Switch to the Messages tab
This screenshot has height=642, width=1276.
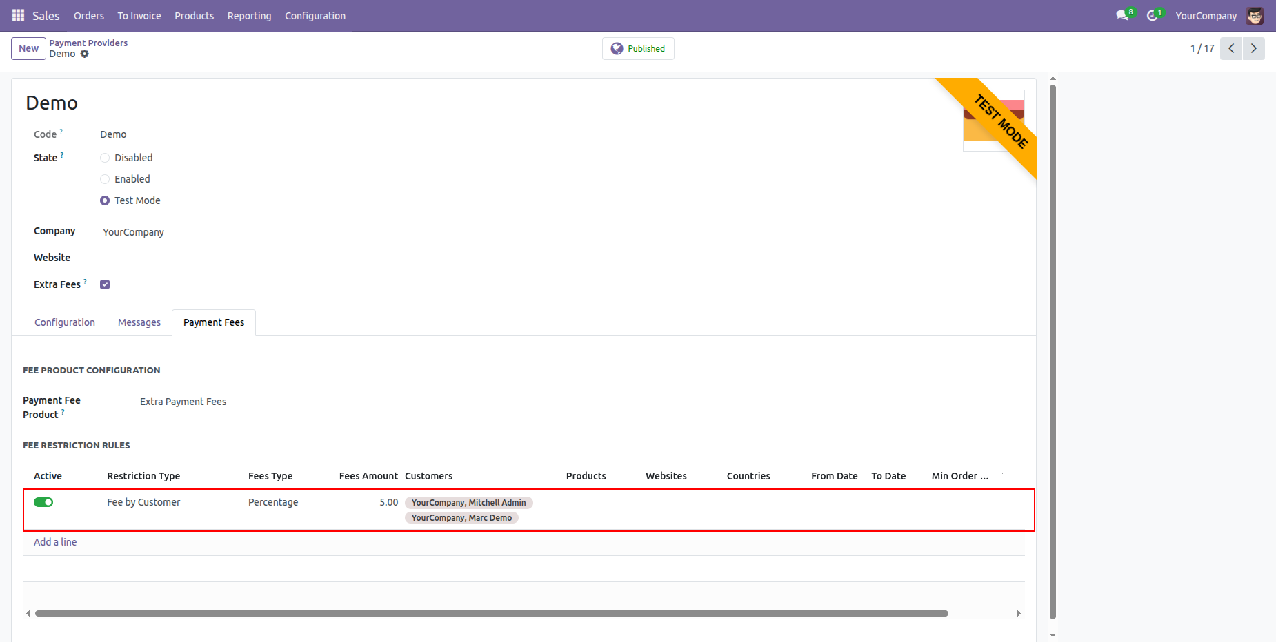pyautogui.click(x=139, y=322)
